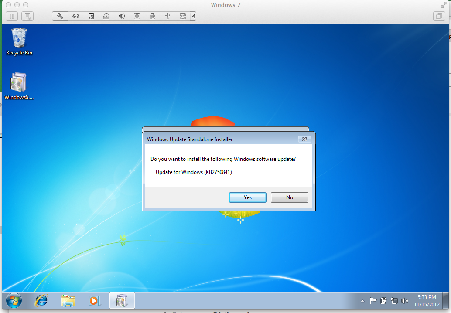Collapse the device toolbar arrow

tap(194, 16)
